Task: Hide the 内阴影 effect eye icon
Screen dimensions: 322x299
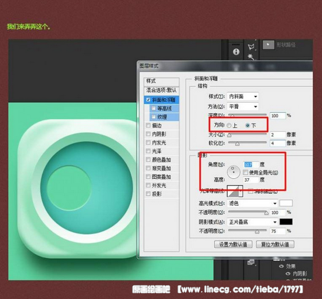Action: pyautogui.click(x=288, y=274)
